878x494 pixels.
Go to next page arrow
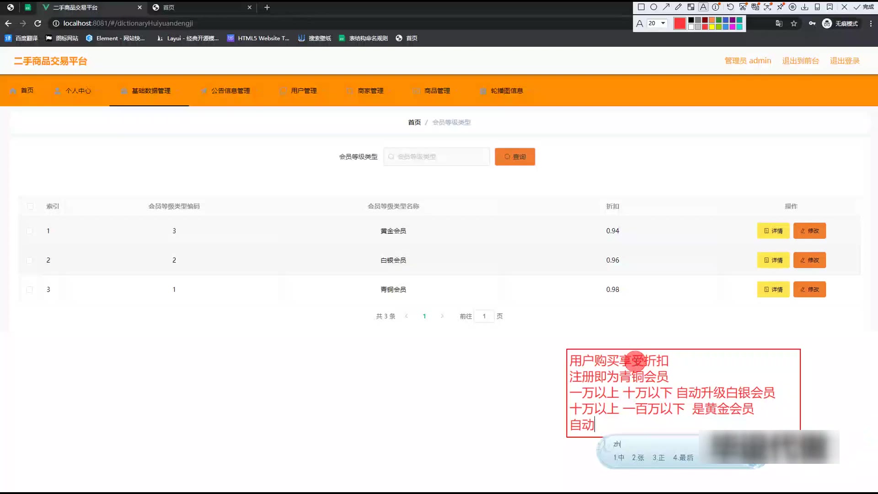[442, 316]
